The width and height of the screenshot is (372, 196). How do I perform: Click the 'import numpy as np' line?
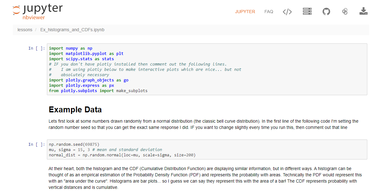click(70, 48)
